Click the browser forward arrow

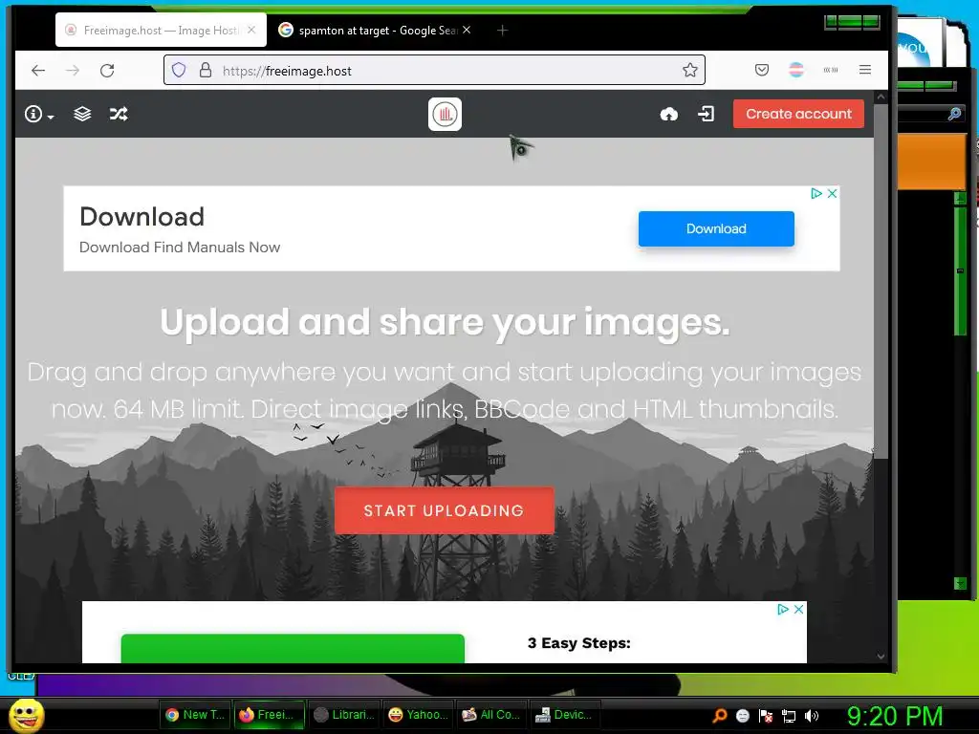click(x=73, y=71)
